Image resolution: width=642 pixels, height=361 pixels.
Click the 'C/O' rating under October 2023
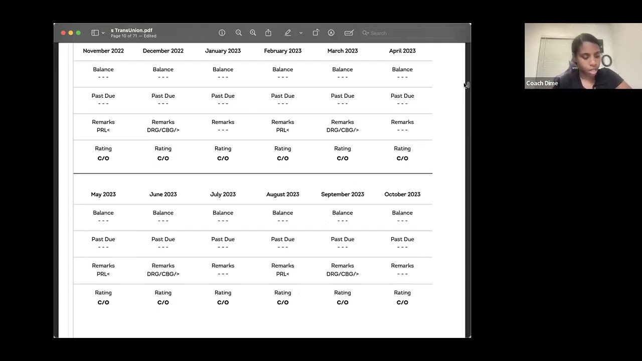point(402,302)
